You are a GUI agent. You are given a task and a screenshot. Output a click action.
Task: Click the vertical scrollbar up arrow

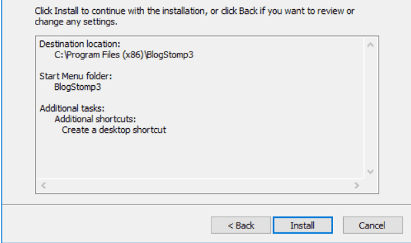tap(371, 45)
